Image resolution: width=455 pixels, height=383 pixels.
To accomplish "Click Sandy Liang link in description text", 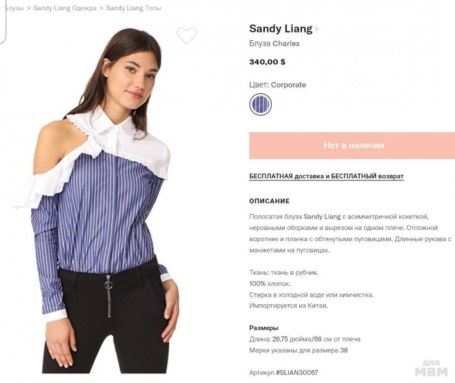I will (322, 217).
